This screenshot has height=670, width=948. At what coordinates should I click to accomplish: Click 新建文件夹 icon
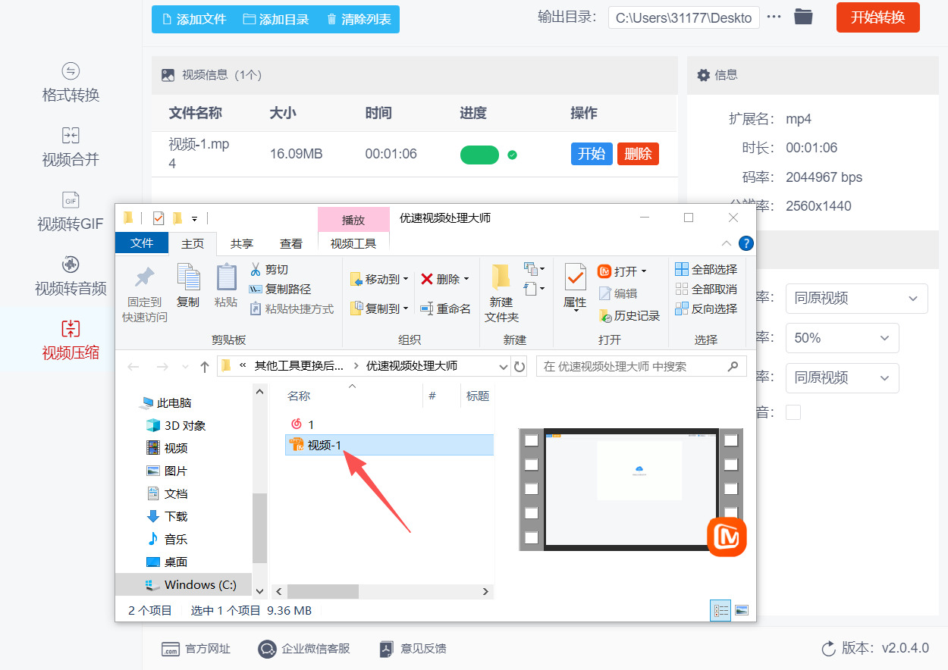coord(501,277)
